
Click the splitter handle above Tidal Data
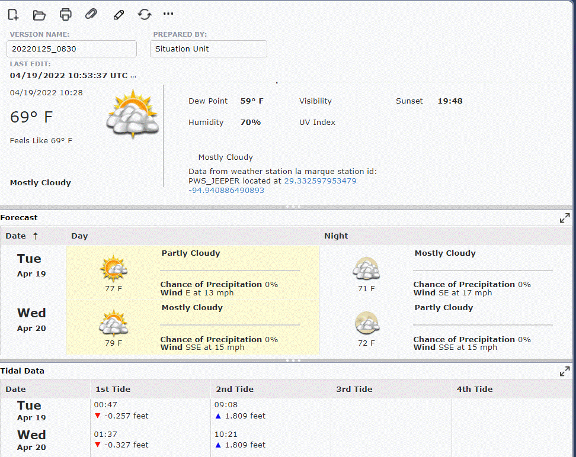click(x=293, y=360)
